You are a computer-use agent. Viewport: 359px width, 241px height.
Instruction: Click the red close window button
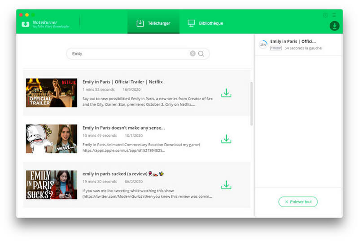coord(21,15)
